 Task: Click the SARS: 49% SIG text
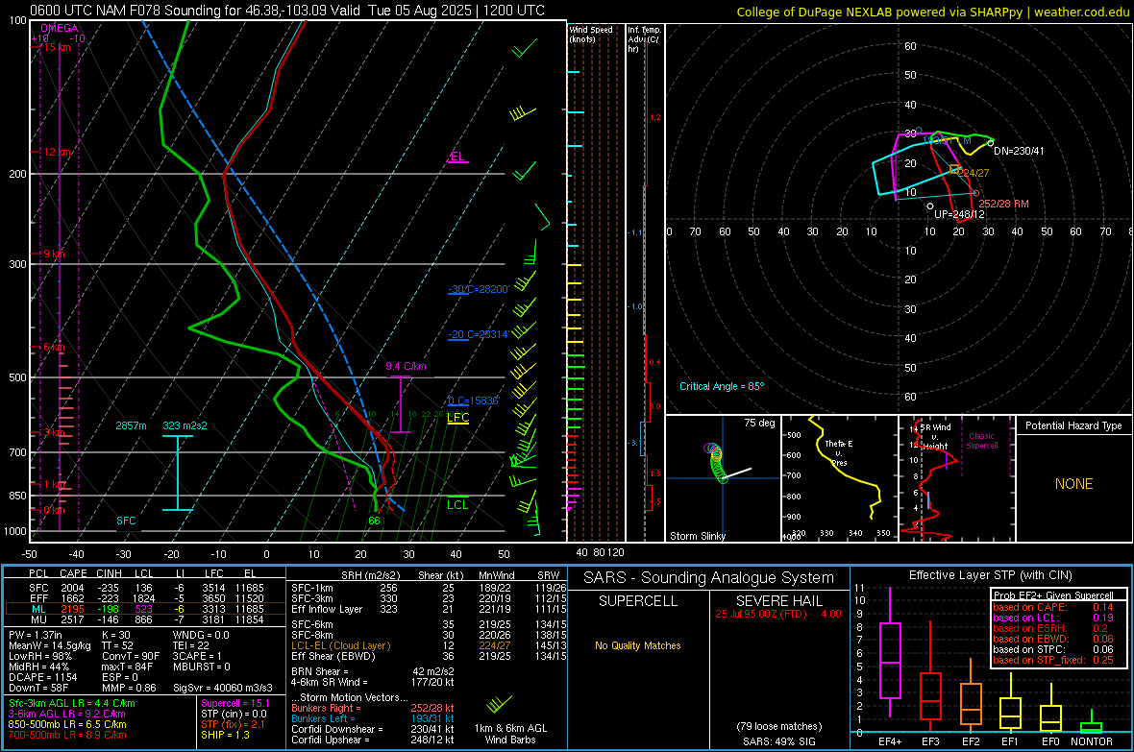pos(778,741)
